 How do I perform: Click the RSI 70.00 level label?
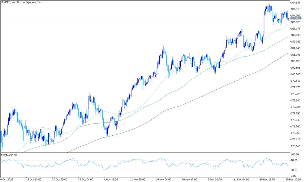coord(295,160)
